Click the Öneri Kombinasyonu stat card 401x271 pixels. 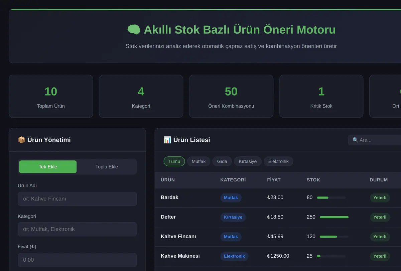[231, 96]
